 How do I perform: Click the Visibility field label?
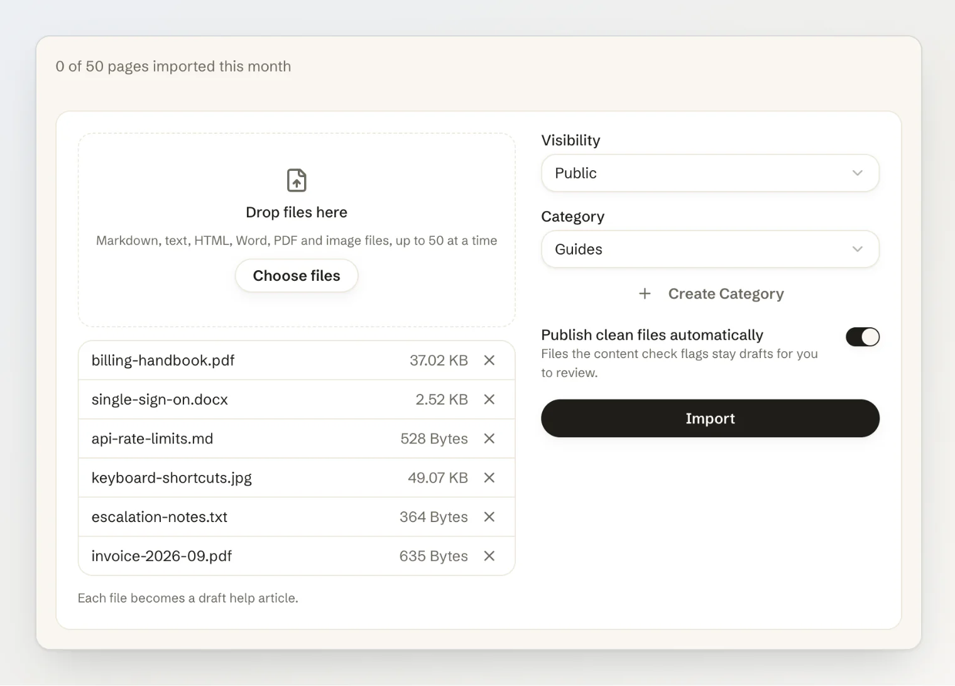(x=570, y=140)
